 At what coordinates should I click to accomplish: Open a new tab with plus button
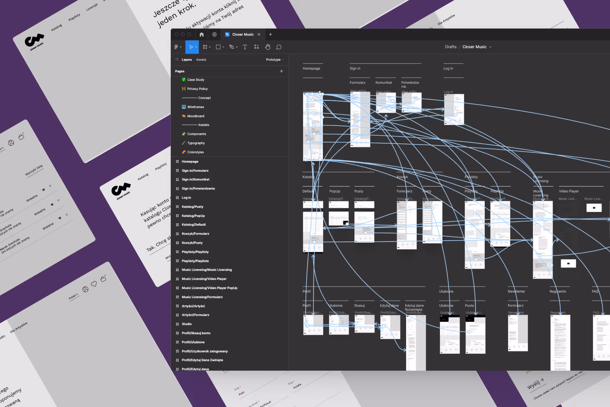[271, 35]
